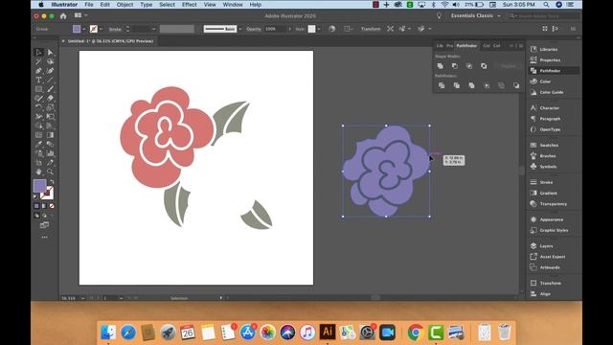The image size is (613, 345).
Task: Open Arrange Documents dropdown
Action: 80,15
